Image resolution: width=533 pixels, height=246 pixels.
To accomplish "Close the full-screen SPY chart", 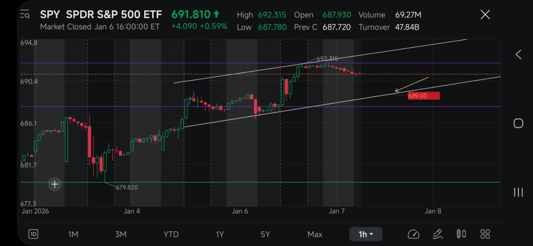I will coord(485,15).
